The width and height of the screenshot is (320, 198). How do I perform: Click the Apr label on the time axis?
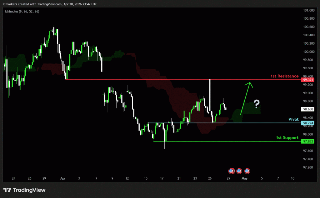click(x=63, y=178)
